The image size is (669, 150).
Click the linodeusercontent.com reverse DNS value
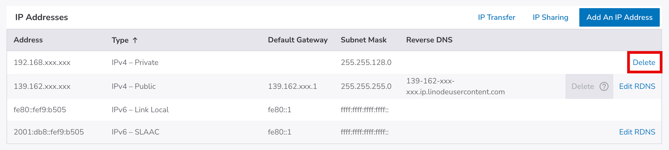click(455, 86)
